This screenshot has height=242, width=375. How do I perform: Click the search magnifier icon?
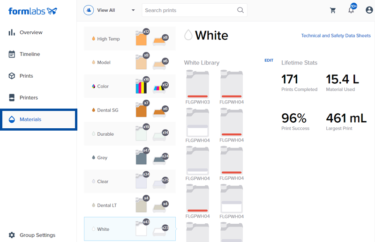[x=240, y=10]
